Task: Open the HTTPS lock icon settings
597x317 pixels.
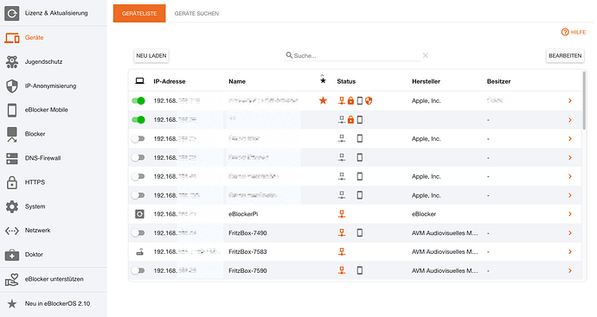Action: pyautogui.click(x=12, y=182)
